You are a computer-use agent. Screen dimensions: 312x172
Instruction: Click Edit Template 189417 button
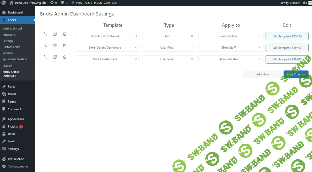[287, 48]
